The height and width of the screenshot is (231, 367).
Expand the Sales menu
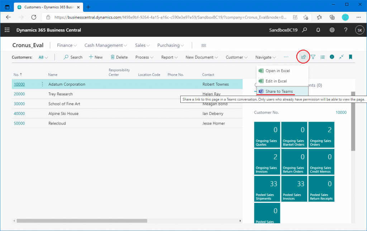(142, 45)
